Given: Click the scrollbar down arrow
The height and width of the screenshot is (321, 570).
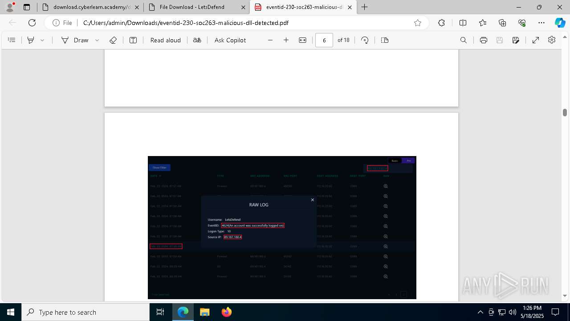Looking at the screenshot, I should (565, 296).
